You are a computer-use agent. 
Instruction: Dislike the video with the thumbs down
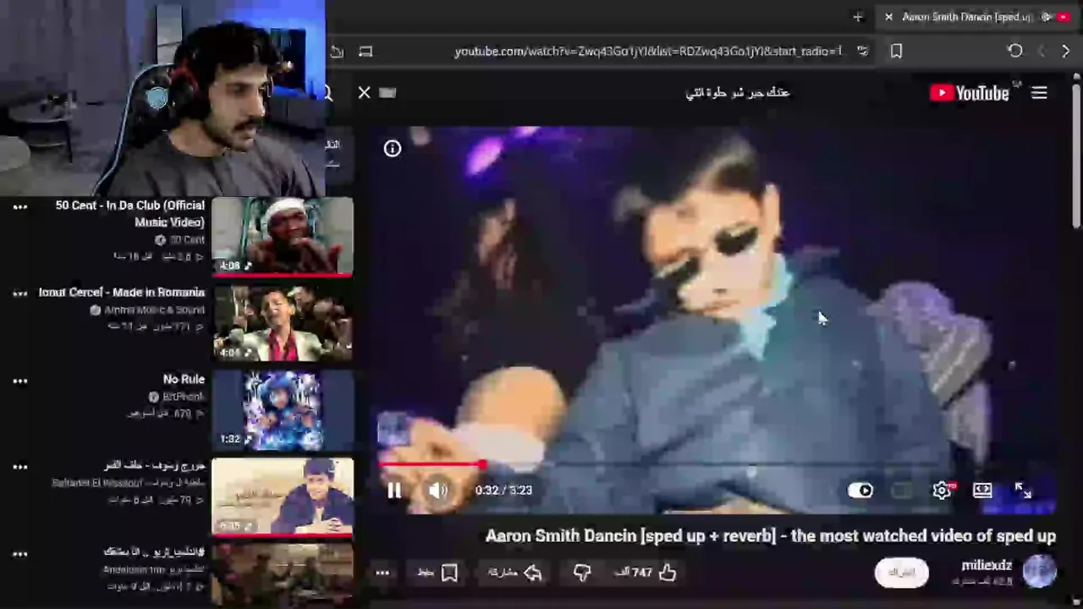point(582,573)
